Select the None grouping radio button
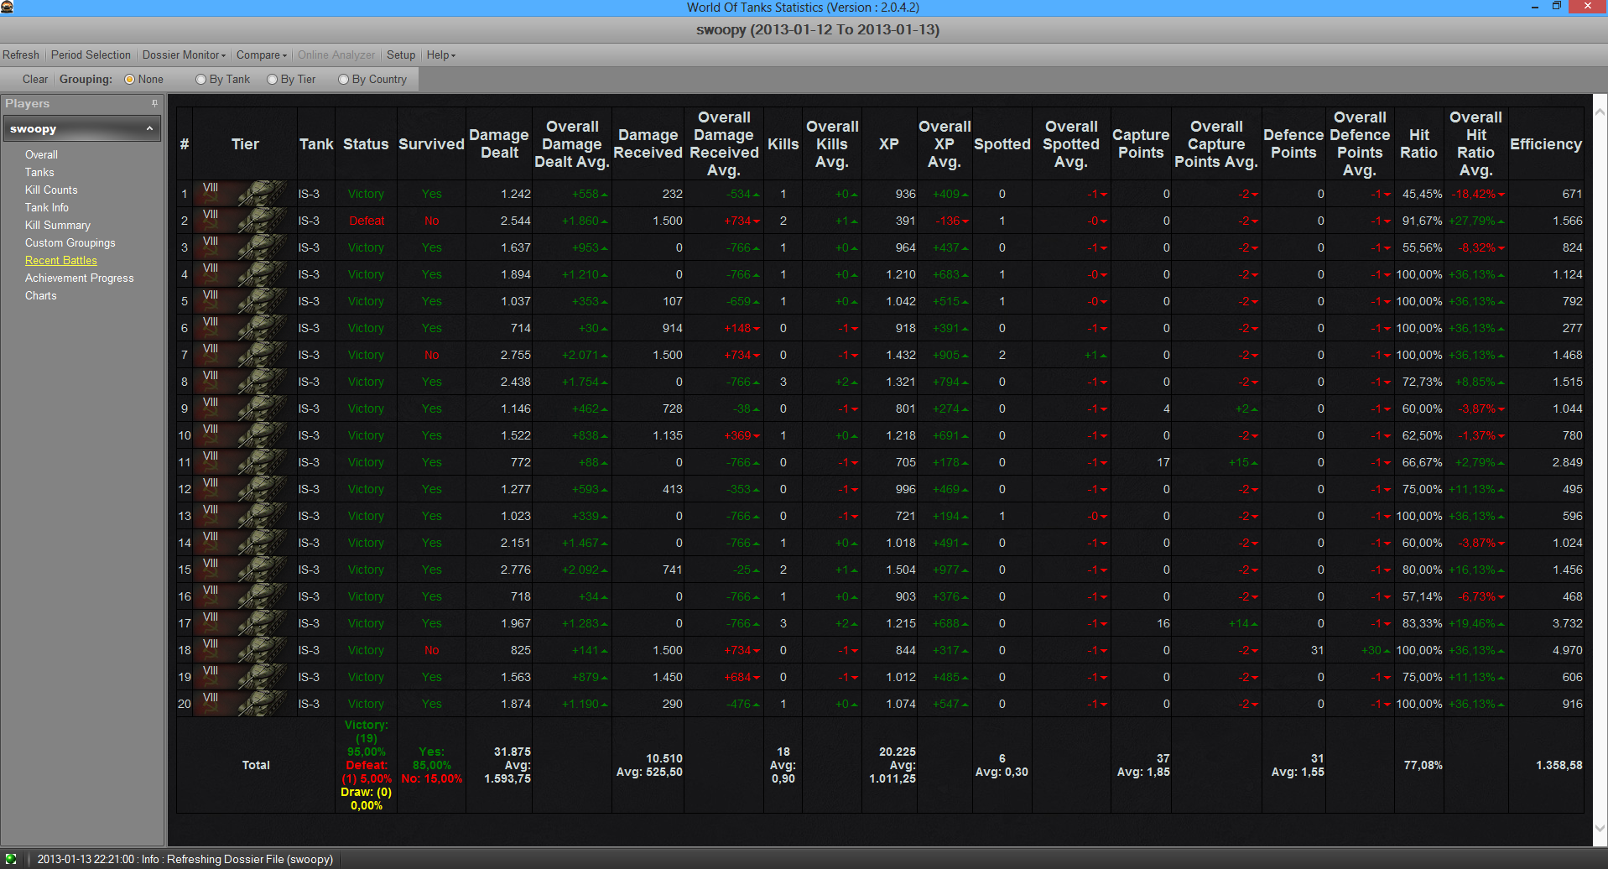This screenshot has width=1608, height=869. coord(130,80)
